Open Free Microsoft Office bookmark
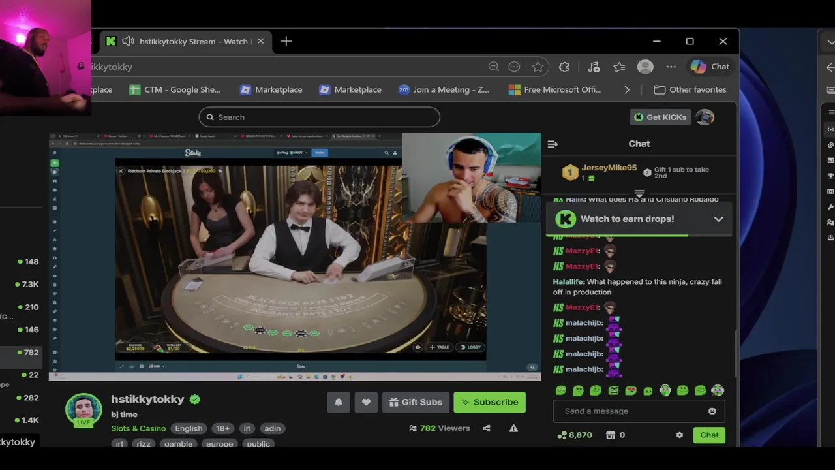835x470 pixels. coord(555,89)
